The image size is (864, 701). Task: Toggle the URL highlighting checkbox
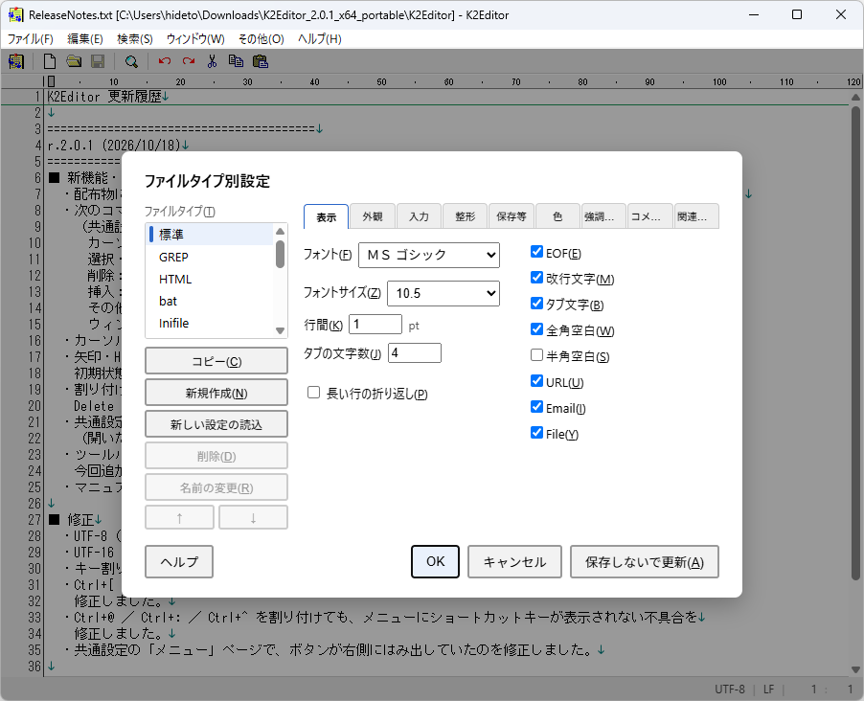[536, 381]
